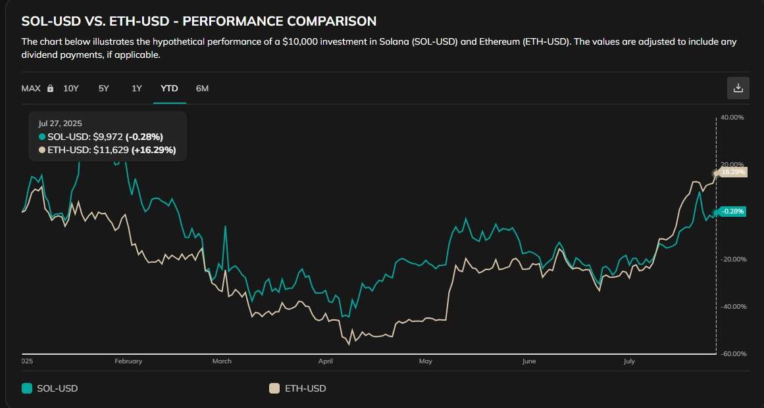Click the lock icon beside MAX
The image size is (764, 408).
pyautogui.click(x=50, y=89)
